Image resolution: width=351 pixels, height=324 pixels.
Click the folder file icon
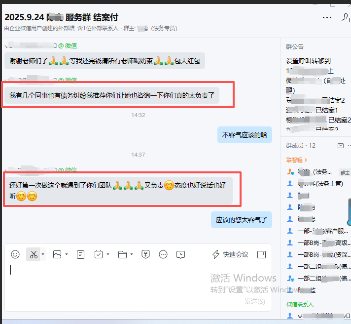click(122, 255)
